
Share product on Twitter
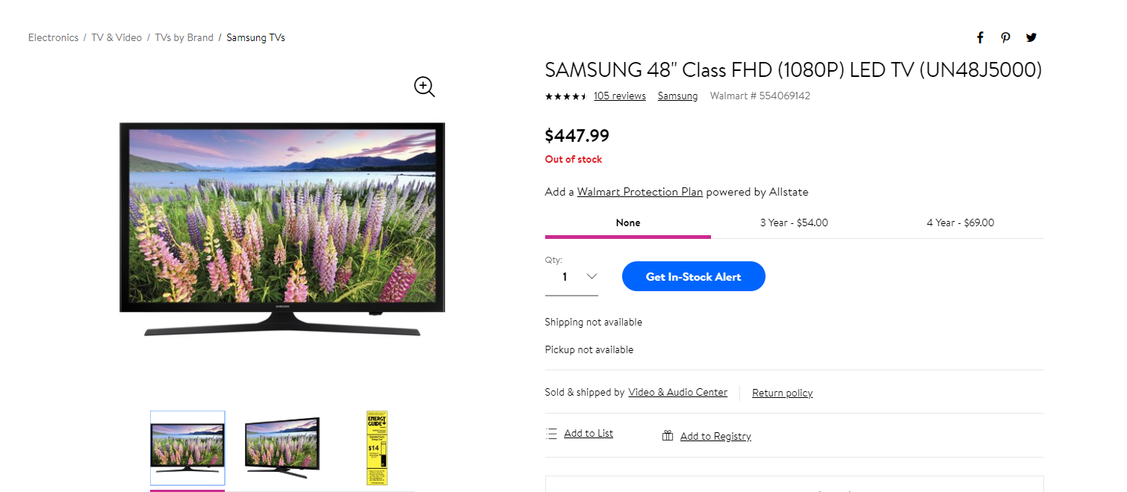tap(1031, 38)
